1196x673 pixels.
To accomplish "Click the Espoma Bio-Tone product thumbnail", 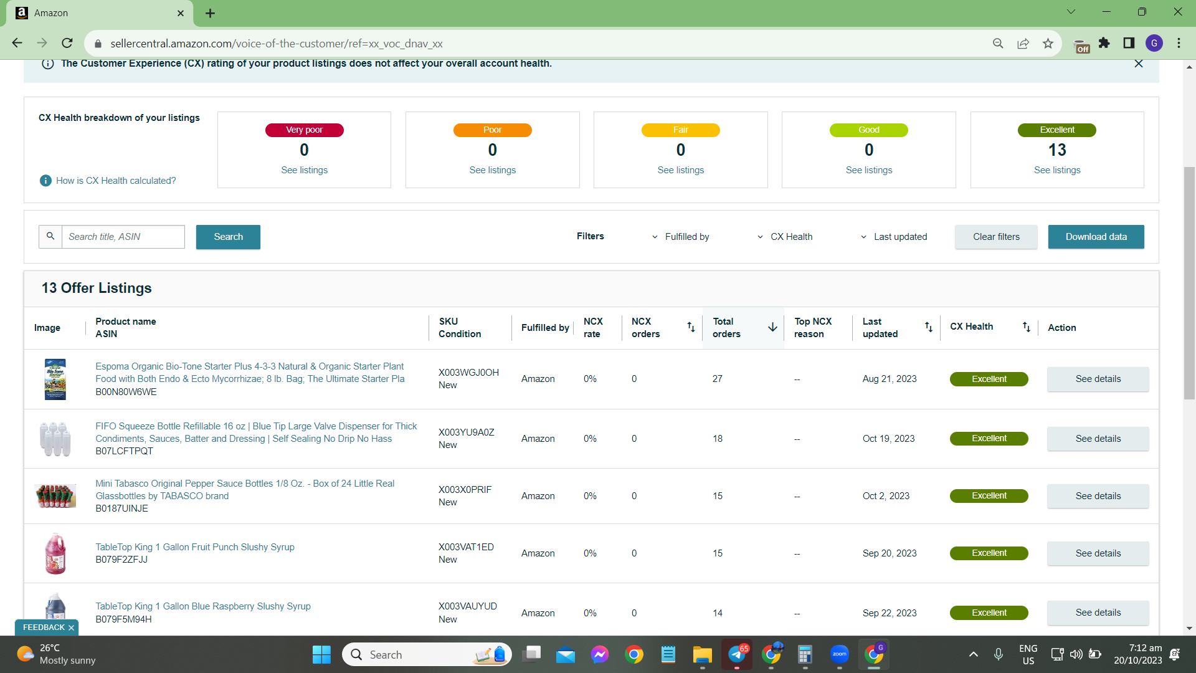I will point(55,379).
